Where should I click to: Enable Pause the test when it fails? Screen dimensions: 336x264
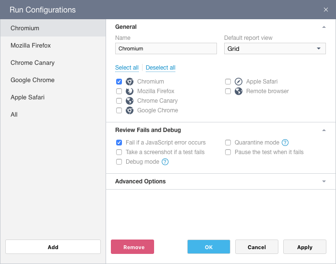[228, 152]
